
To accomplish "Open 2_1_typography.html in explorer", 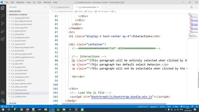I will point(20,18).
